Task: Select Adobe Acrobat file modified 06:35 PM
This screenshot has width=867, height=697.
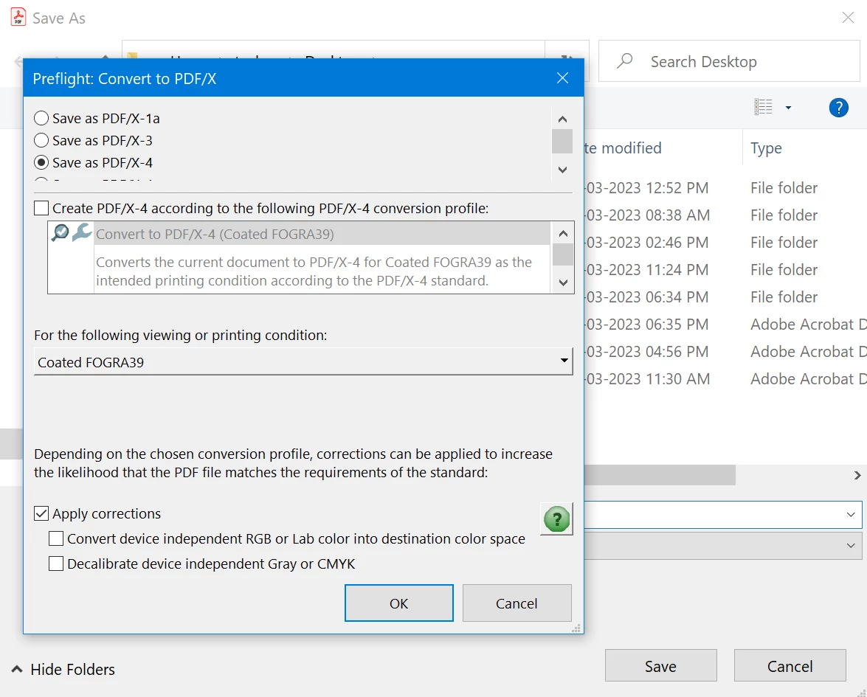Action: (725, 325)
